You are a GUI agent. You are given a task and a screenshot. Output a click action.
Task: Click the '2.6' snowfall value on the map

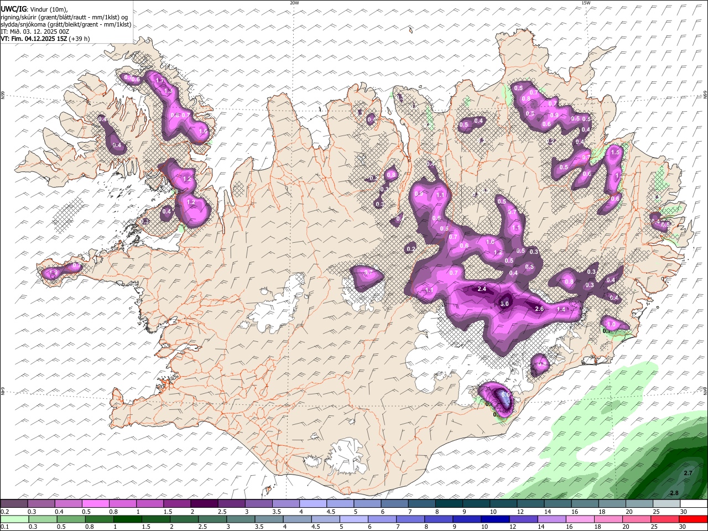click(x=540, y=309)
